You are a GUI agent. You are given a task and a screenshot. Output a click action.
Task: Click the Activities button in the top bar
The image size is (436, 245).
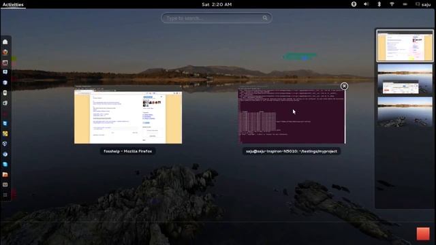(x=13, y=5)
